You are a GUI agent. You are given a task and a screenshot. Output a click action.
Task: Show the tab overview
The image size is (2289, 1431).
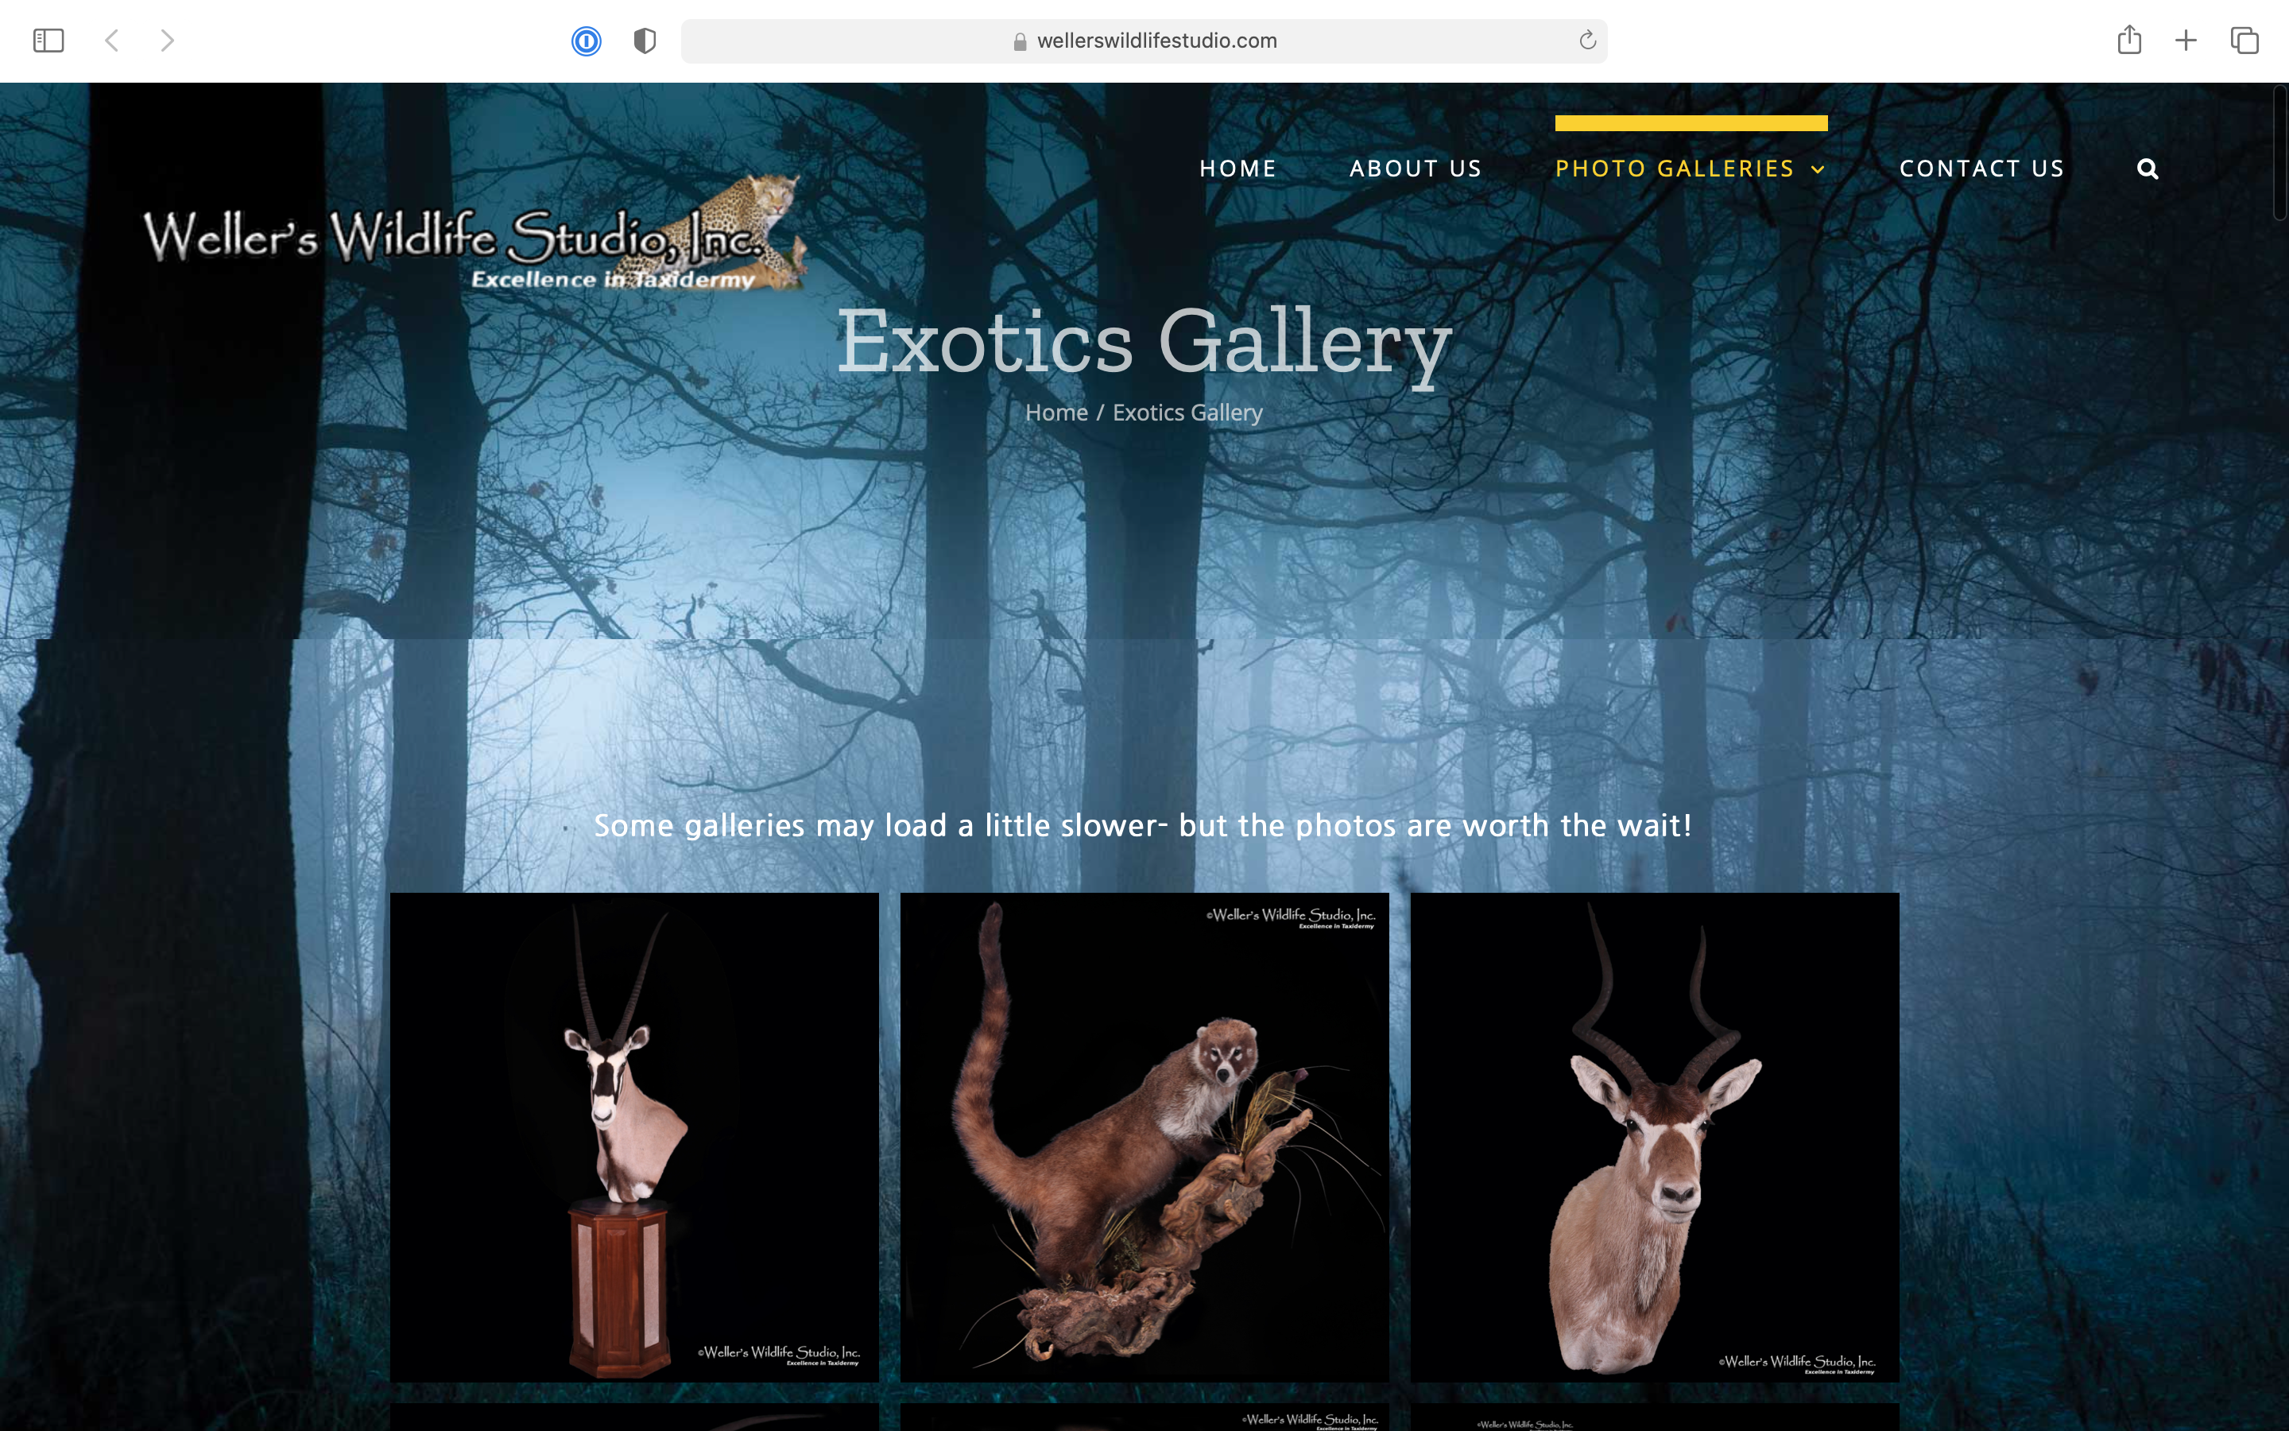pos(2244,41)
